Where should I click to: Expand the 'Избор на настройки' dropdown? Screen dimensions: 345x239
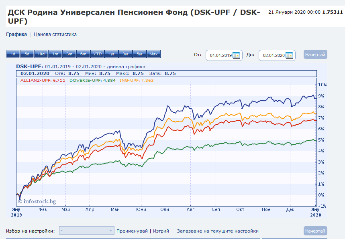(x=87, y=231)
